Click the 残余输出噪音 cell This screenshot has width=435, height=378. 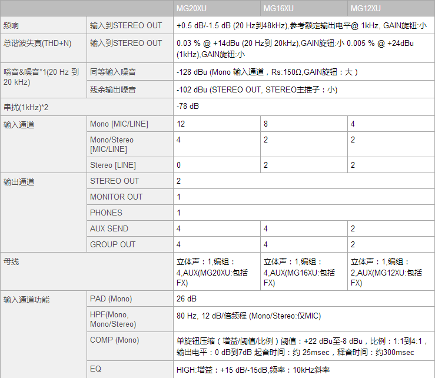113,89
